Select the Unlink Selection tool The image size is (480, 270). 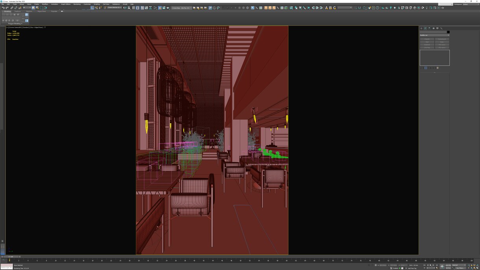(16, 8)
